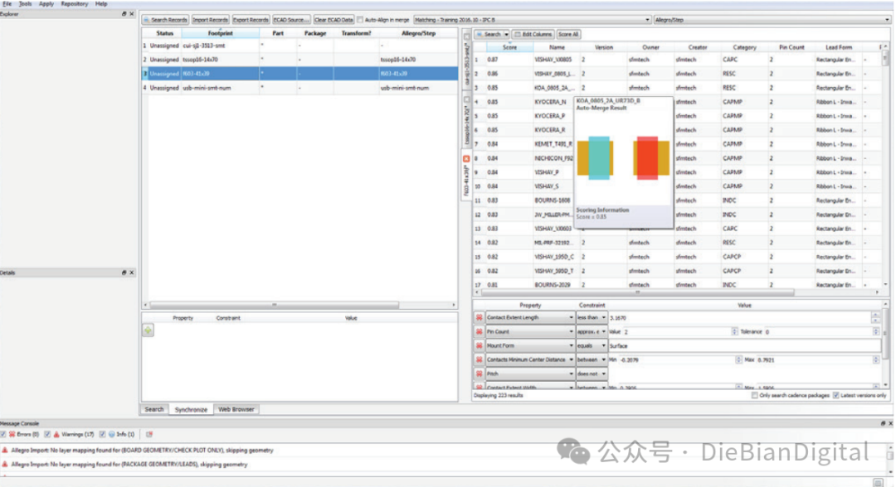Close the Details panel
This screenshot has height=487, width=896.
131,272
